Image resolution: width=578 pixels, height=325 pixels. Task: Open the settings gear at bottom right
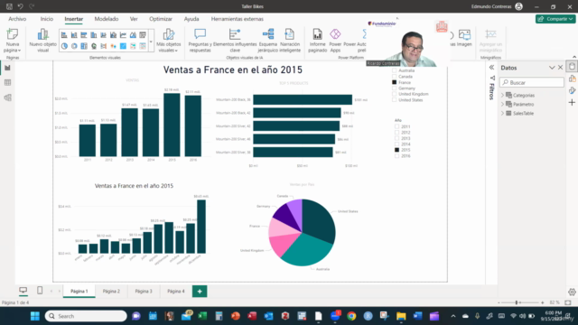coord(572,292)
